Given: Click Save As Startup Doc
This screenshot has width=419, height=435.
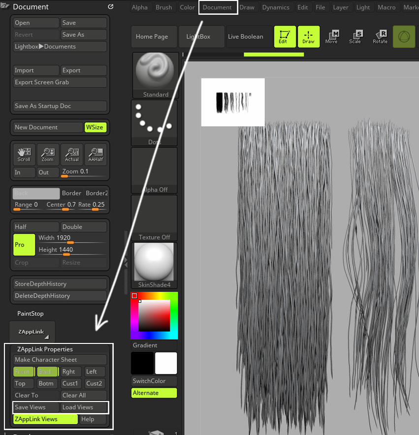Looking at the screenshot, I should [60, 106].
